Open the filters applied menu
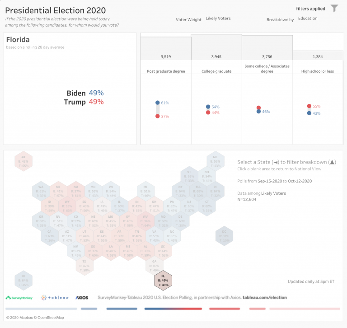The image size is (347, 328). pos(310,9)
